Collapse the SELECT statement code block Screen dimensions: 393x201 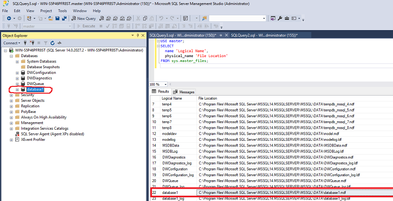(x=158, y=46)
